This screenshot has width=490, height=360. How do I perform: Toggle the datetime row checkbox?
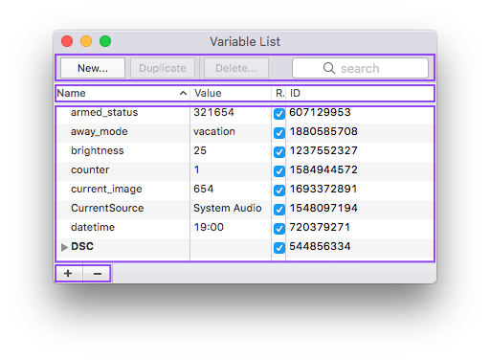point(279,229)
